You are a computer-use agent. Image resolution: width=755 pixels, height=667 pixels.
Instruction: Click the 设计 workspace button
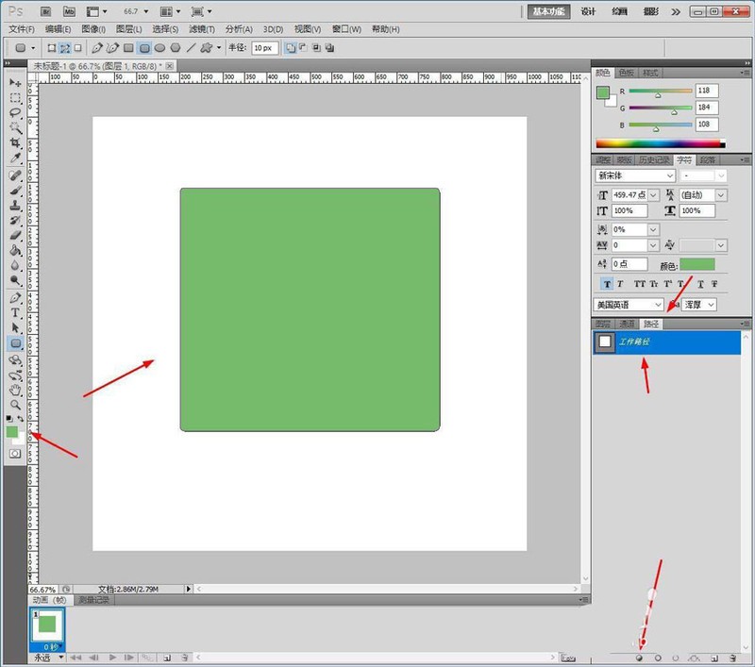pyautogui.click(x=588, y=11)
